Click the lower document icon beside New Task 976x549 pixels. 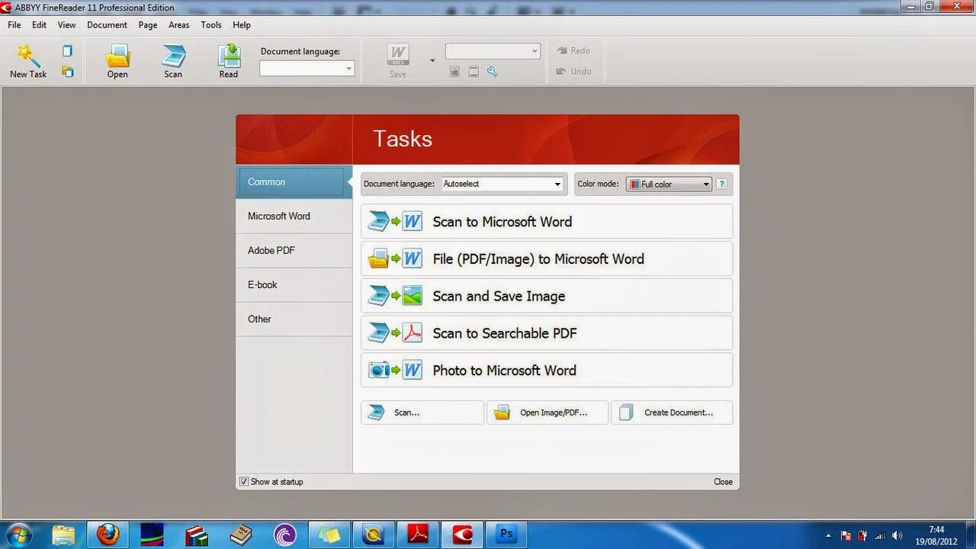pyautogui.click(x=68, y=72)
